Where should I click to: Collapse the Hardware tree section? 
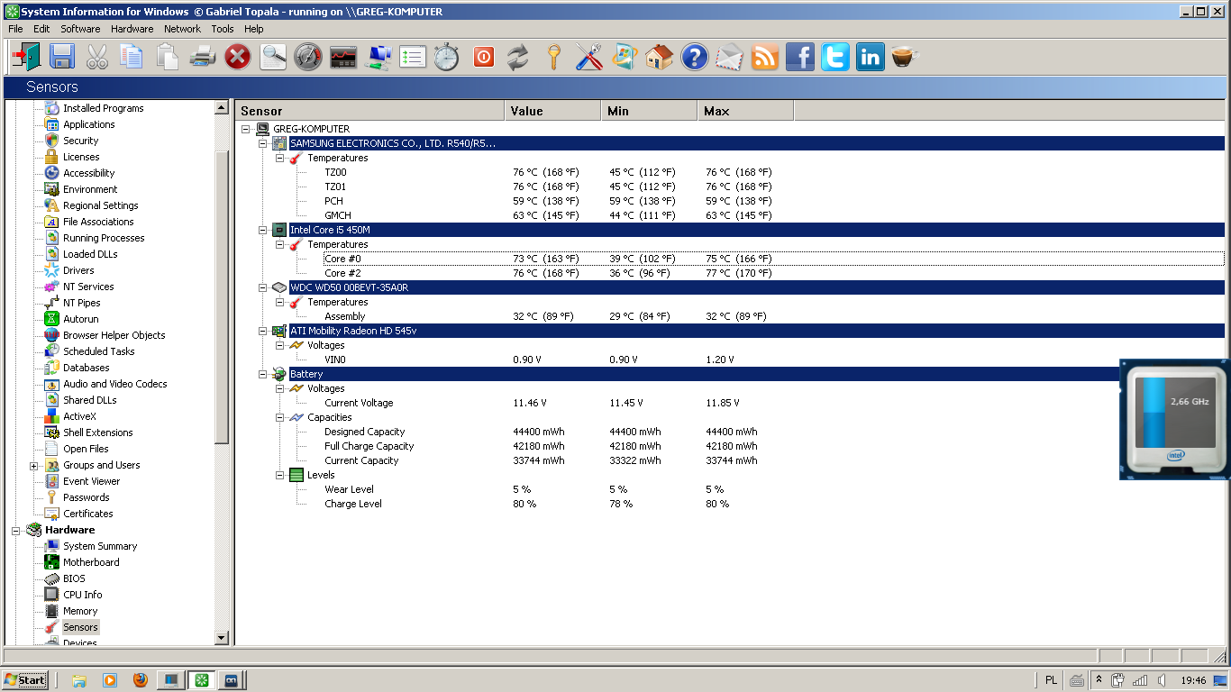coord(15,531)
